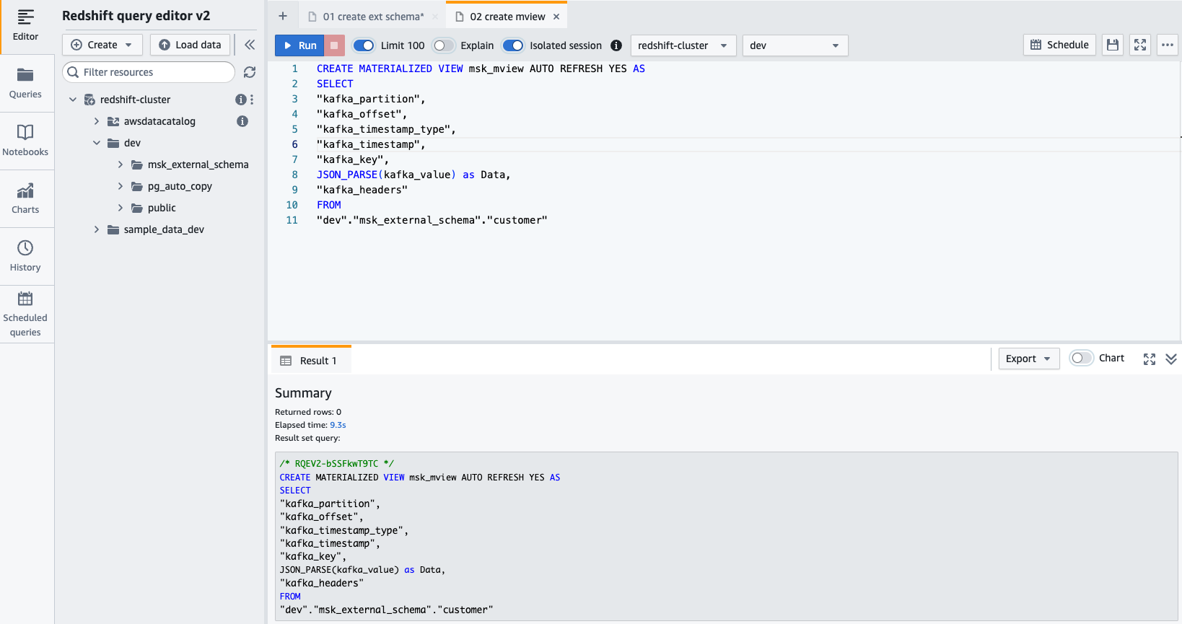The width and height of the screenshot is (1182, 624).
Task: Toggle Isolated session switch
Action: pos(513,45)
